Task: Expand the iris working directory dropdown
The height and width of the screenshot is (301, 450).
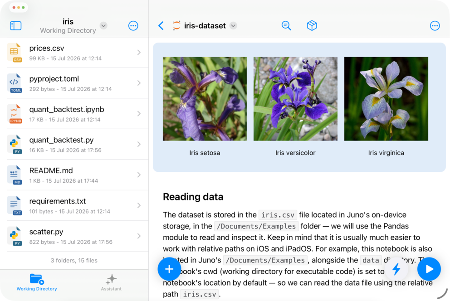Action: (103, 25)
